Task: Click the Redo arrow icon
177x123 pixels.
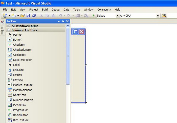Action: [x=69, y=16]
